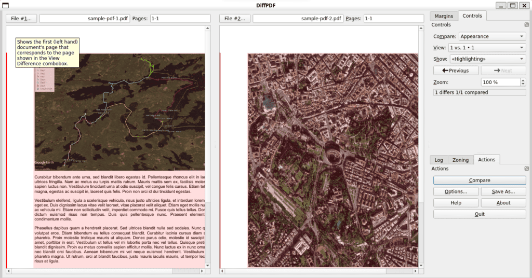Open the window menu icon in title bar
This screenshot has height=278, width=532.
pyautogui.click(x=5, y=5)
